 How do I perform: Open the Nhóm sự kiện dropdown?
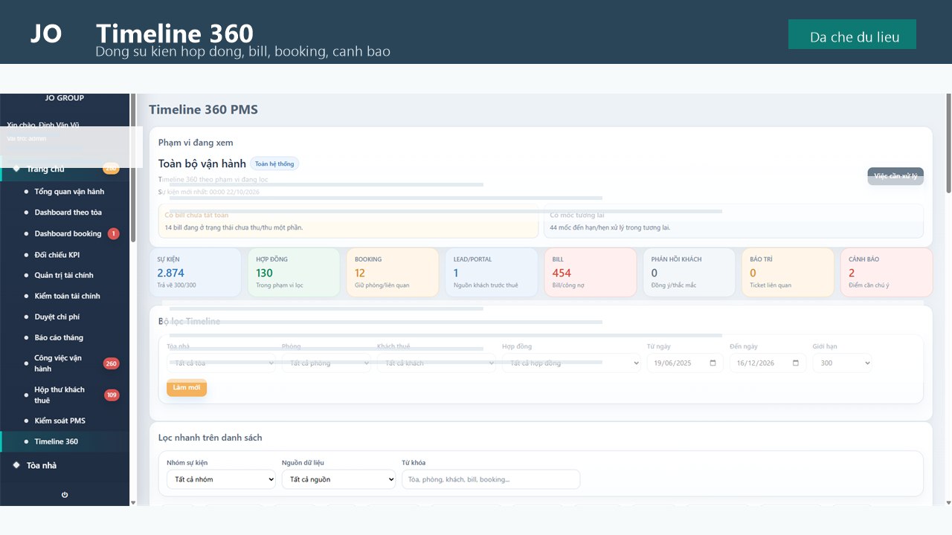click(x=221, y=479)
